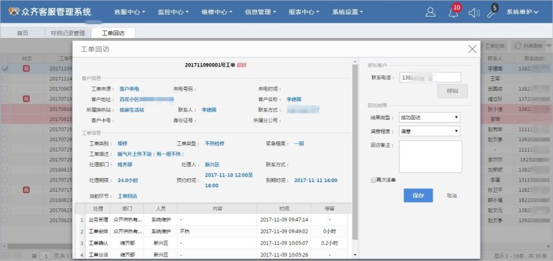This screenshot has height=261, width=553.
Task: Click the 24.0小时 processing deadline value
Action: pos(128,181)
